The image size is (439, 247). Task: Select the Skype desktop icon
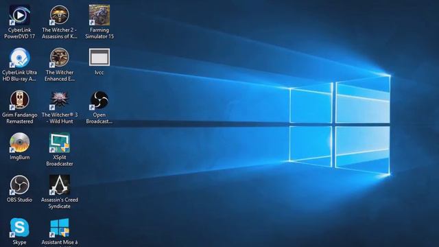tap(20, 227)
